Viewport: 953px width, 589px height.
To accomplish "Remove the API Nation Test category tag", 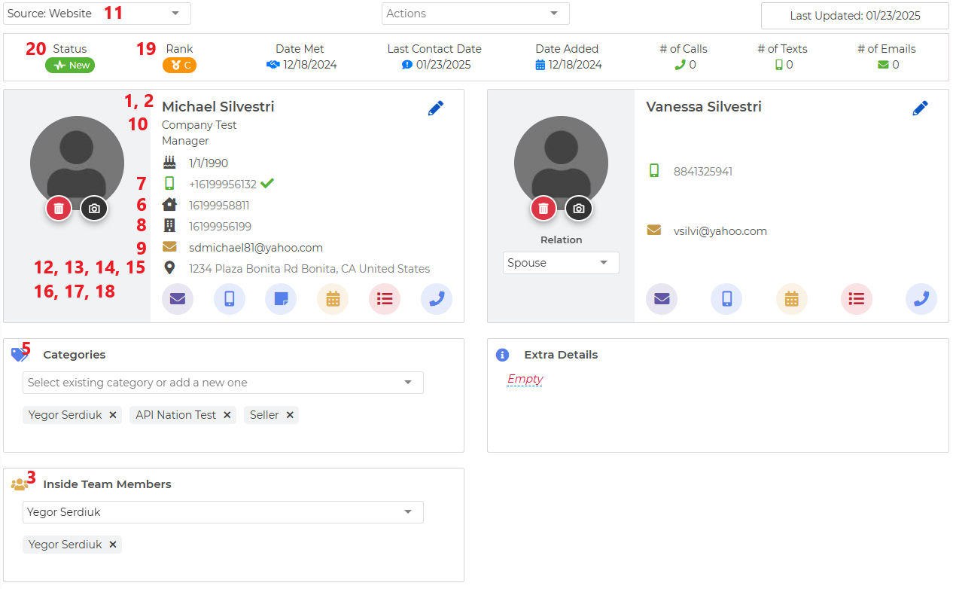I will pos(227,415).
